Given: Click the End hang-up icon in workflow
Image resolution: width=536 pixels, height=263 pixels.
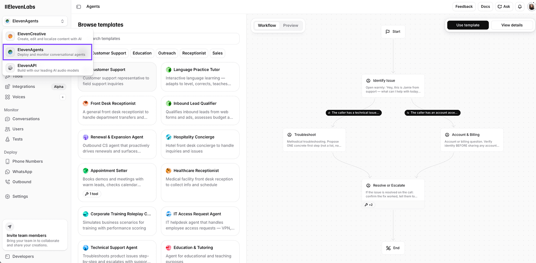Looking at the screenshot, I should (388, 248).
